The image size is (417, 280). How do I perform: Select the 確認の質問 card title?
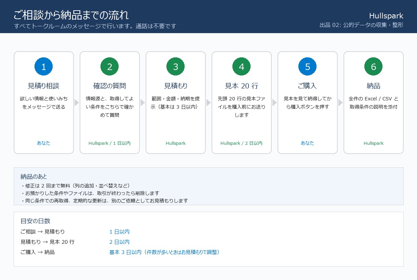point(110,86)
